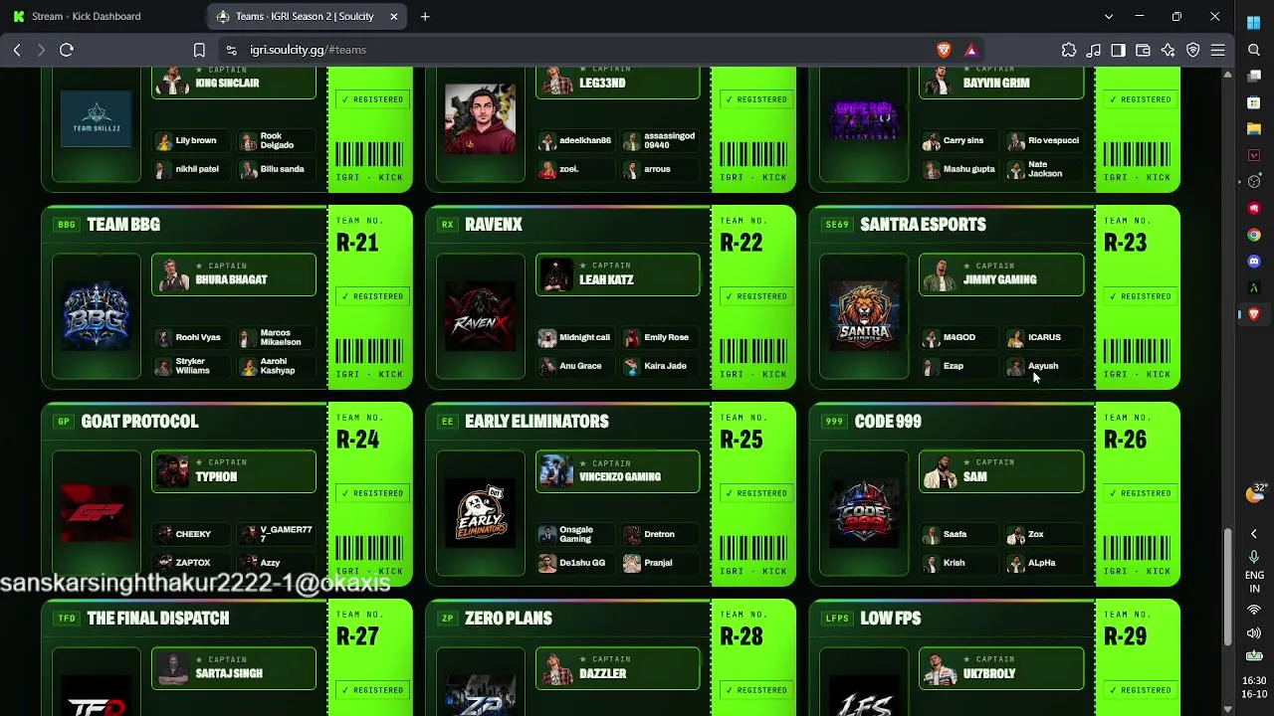Viewport: 1274px width, 716px height.
Task: Click the TEAM BBG team logo
Action: [97, 316]
